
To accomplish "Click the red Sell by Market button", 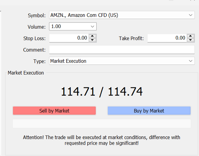I will click(x=54, y=111).
